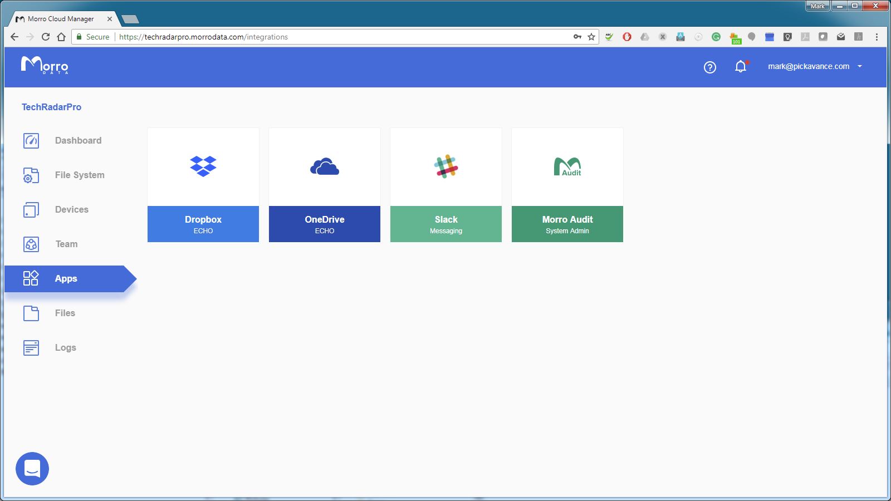Go to the Devices section
The image size is (891, 501).
(x=72, y=210)
